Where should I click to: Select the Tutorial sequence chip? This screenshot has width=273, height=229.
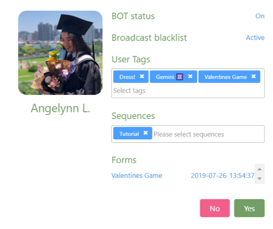point(129,134)
